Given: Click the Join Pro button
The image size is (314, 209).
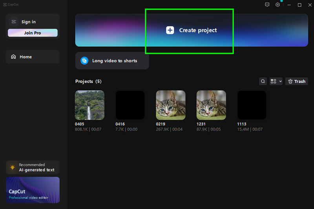Looking at the screenshot, I should [33, 33].
